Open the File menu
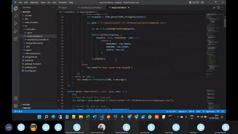The height and width of the screenshot is (134, 238). (20, 3)
